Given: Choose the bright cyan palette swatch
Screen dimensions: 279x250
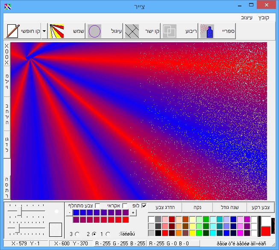Looking at the screenshot, I should pos(213,233).
